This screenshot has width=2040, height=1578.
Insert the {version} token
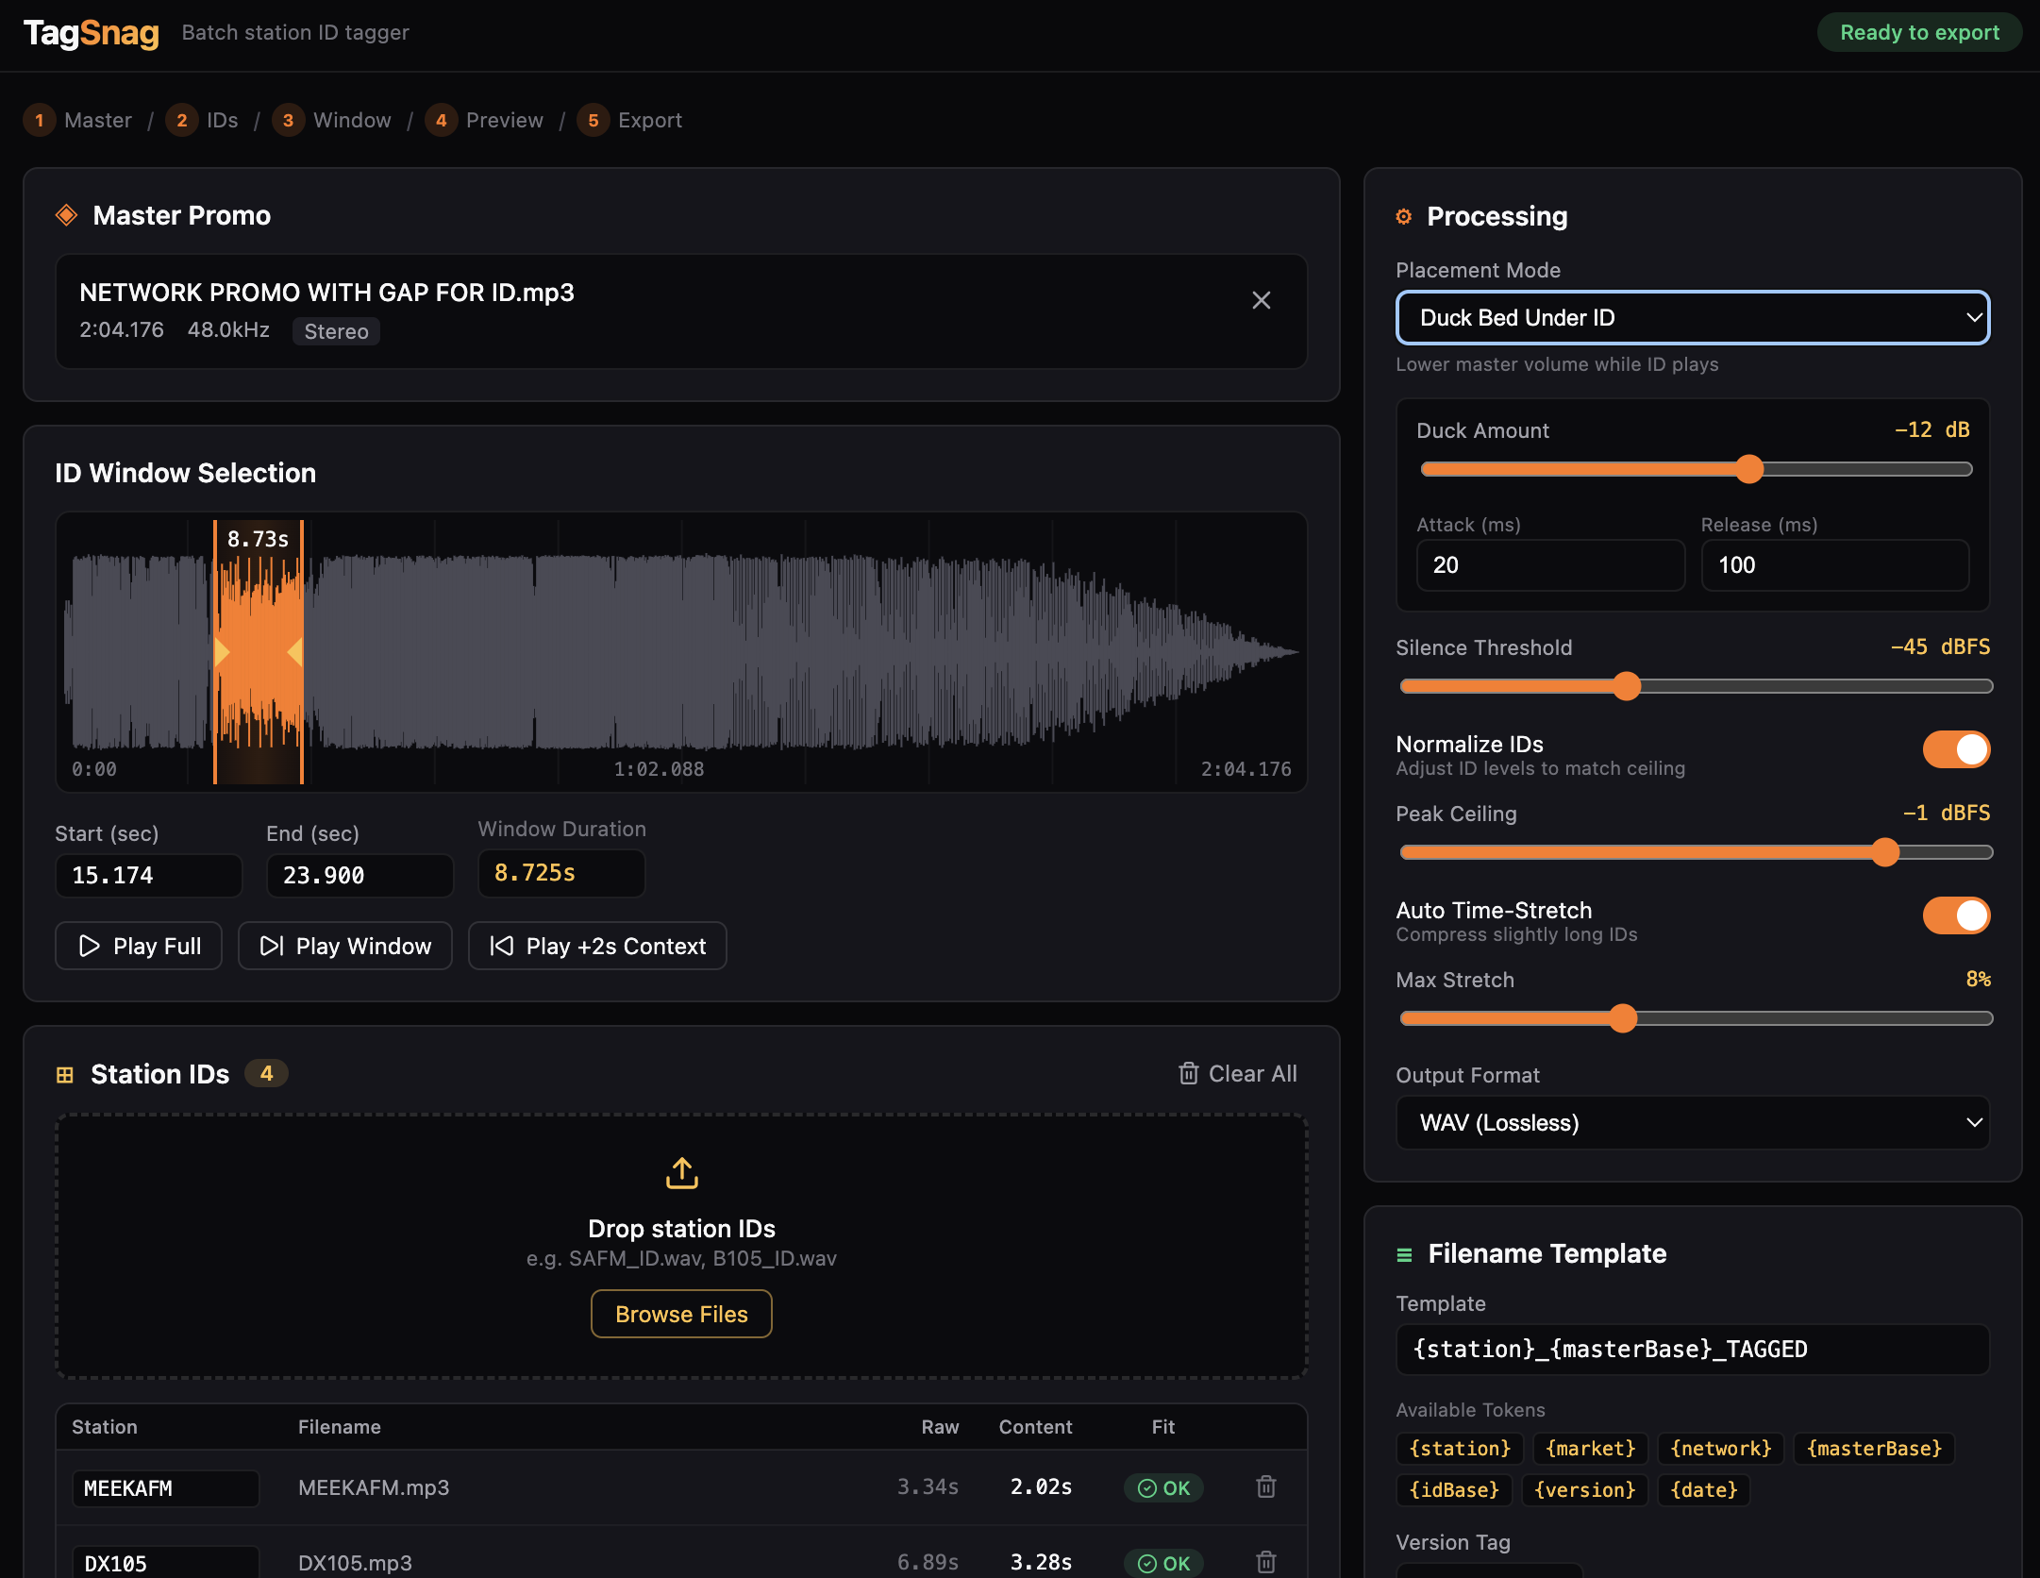[1584, 1489]
